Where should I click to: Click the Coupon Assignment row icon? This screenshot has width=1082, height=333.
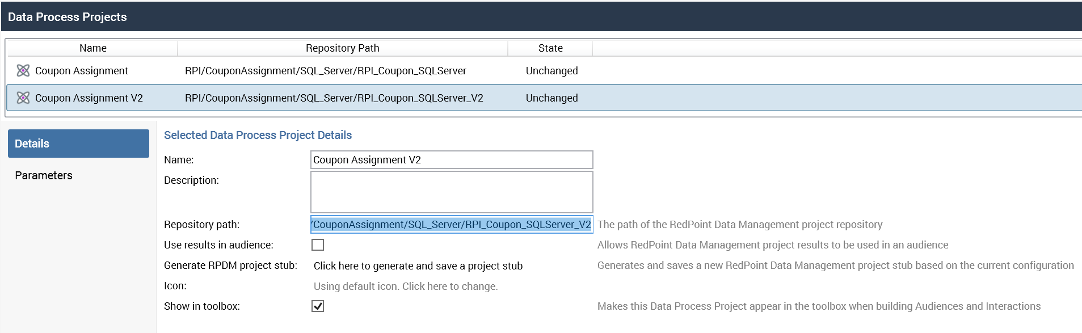23,70
